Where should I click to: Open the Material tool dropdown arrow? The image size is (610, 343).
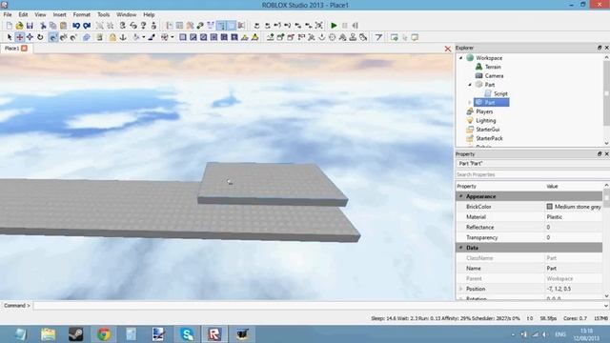point(173,37)
